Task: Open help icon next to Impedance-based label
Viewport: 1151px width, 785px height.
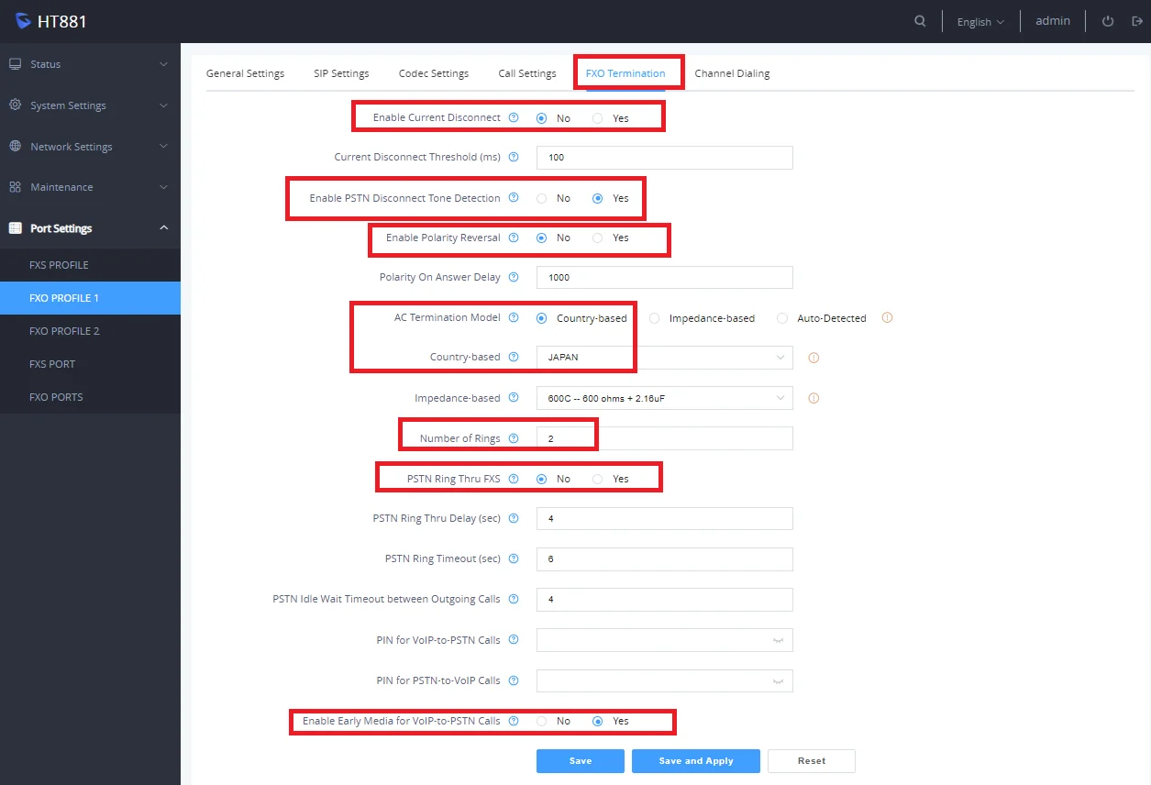Action: point(514,398)
